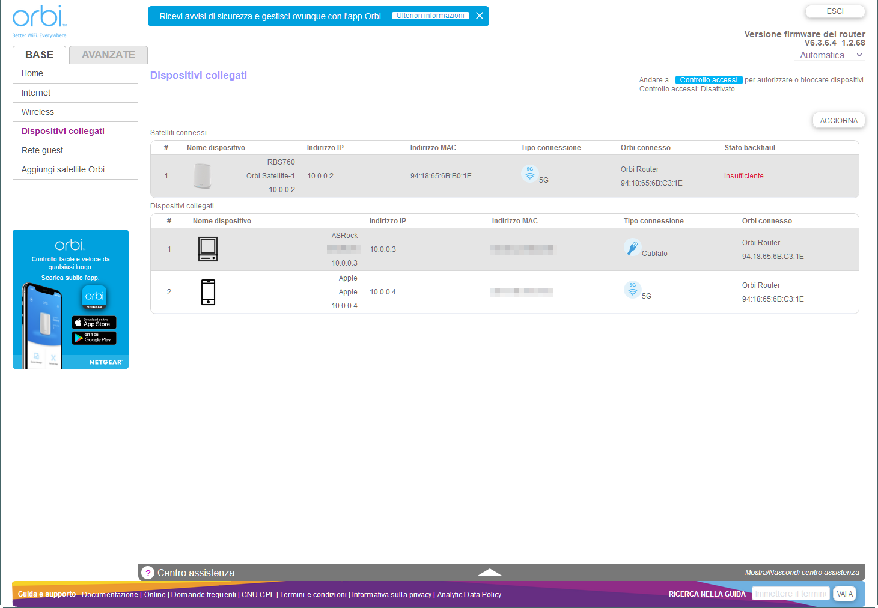Click the RICERCA NELLA GUIDA search field
The image size is (878, 608).
tap(790, 594)
